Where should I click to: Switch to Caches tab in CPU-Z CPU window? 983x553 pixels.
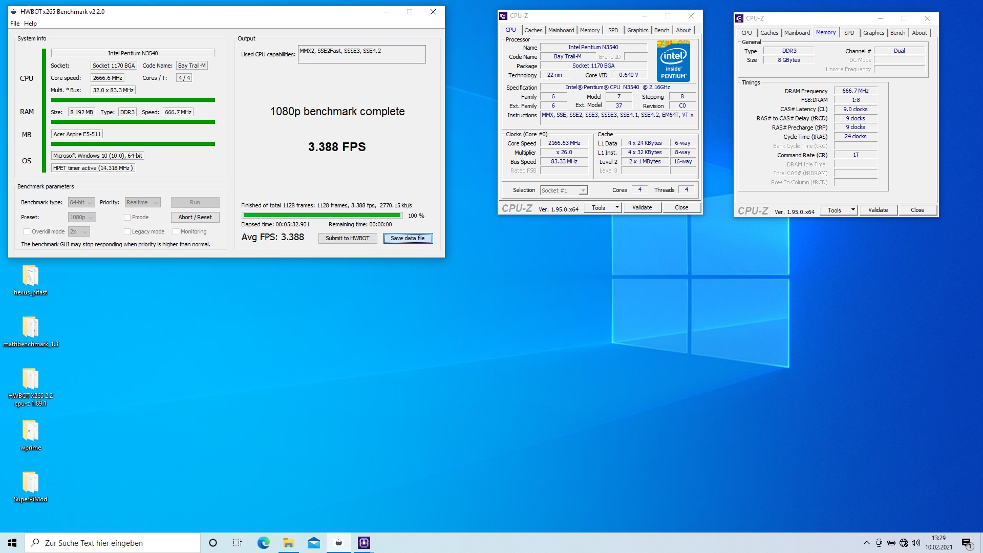pyautogui.click(x=533, y=30)
